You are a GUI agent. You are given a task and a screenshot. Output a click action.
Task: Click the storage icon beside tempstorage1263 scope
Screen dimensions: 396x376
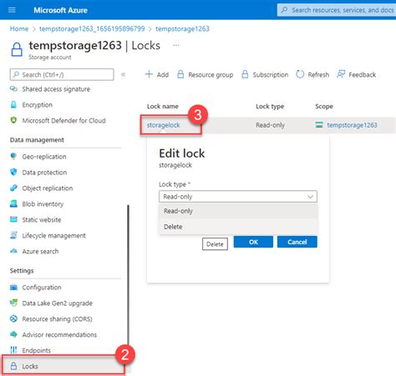tap(319, 125)
